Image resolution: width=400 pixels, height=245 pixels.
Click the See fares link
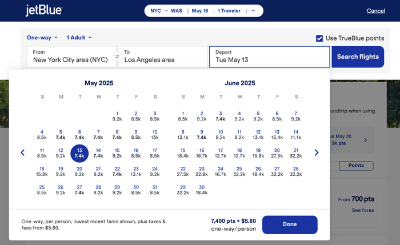click(x=363, y=210)
